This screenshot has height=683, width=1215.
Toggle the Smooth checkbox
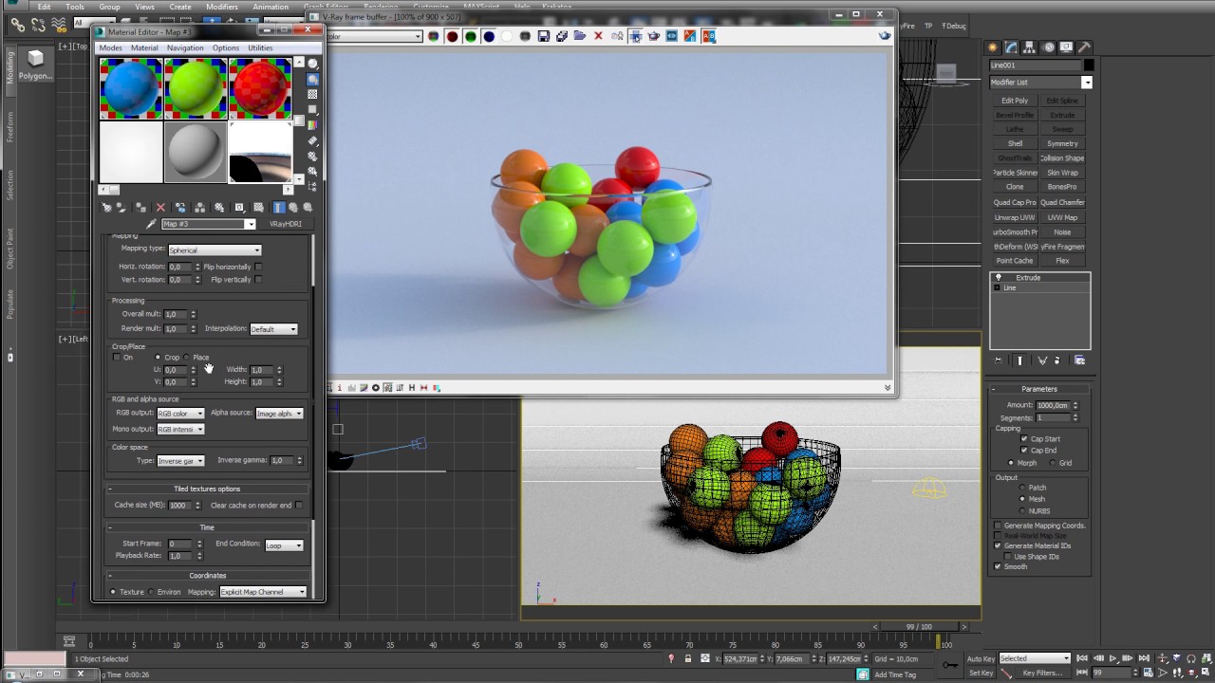(x=998, y=566)
